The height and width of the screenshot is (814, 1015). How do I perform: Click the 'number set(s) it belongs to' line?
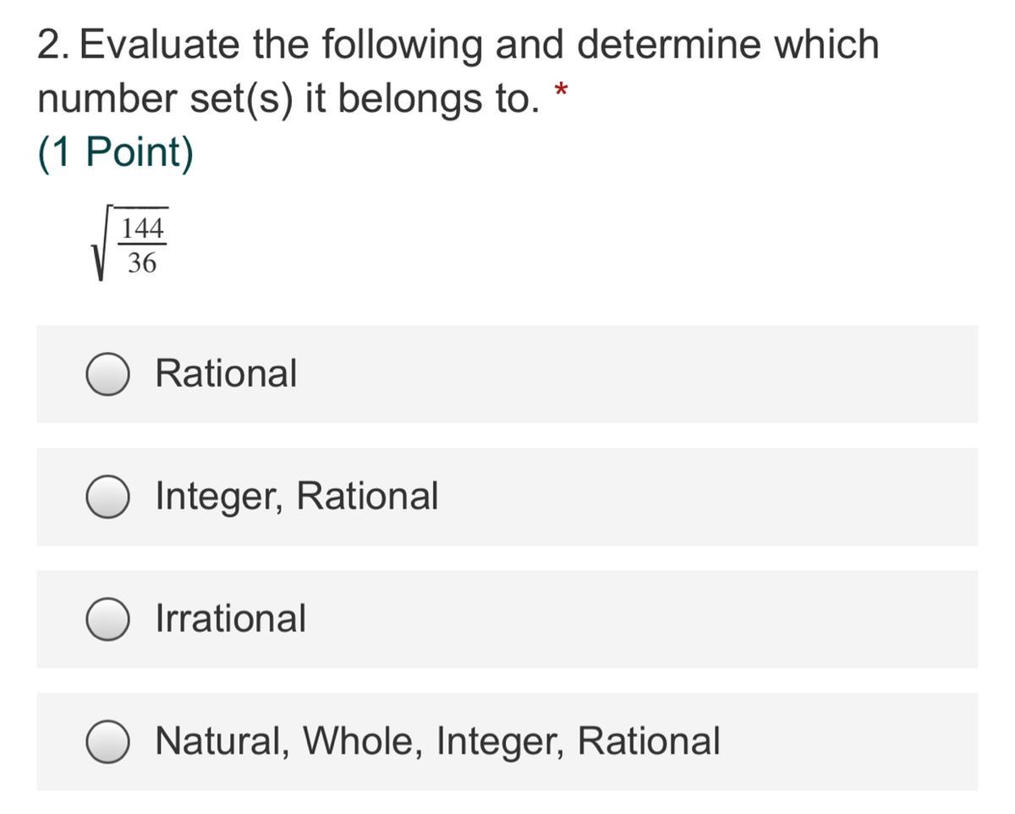[x=288, y=100]
